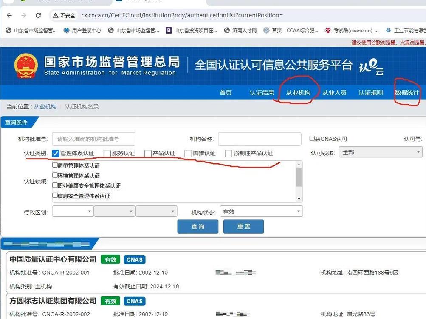Tick 职业健康安全管理体系认证 checkbox

tap(55, 185)
